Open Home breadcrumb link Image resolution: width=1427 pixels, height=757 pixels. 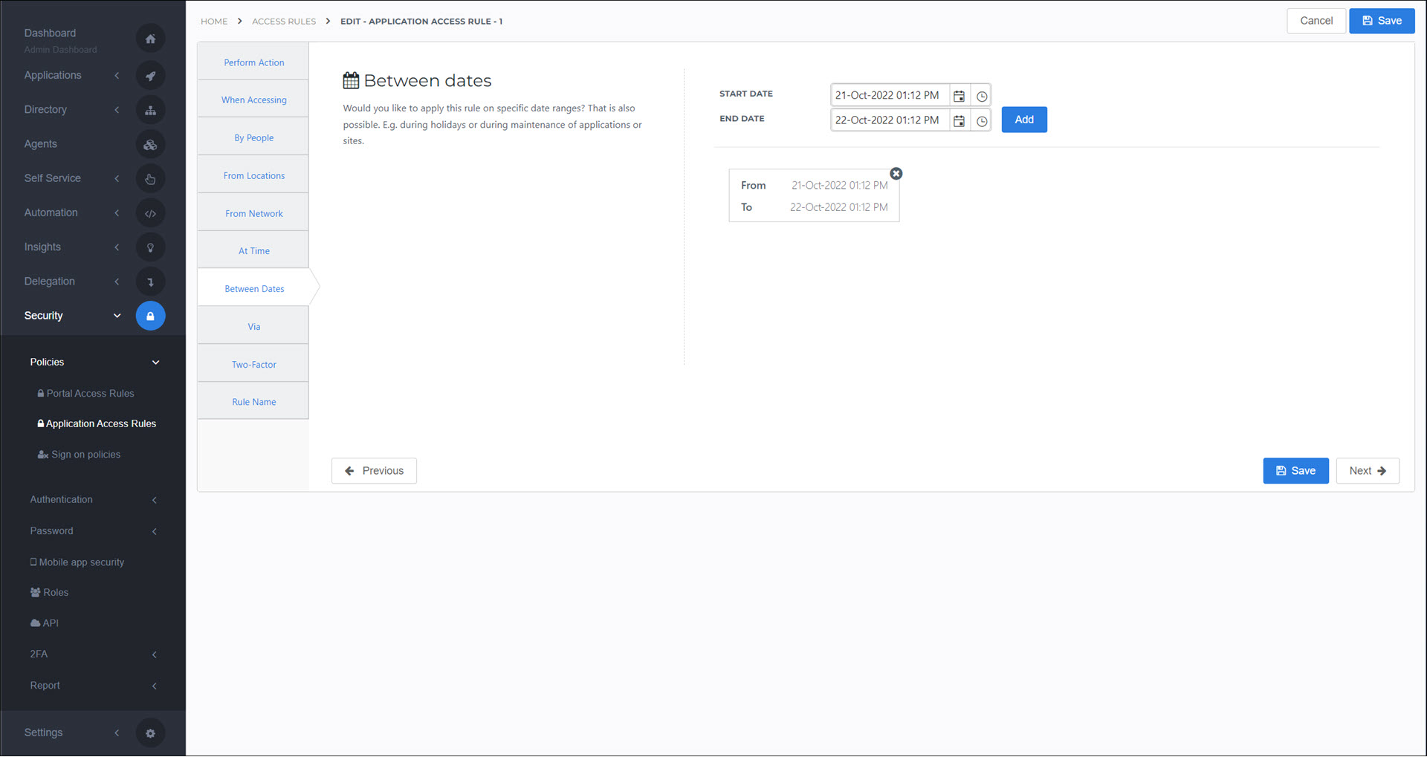214,22
